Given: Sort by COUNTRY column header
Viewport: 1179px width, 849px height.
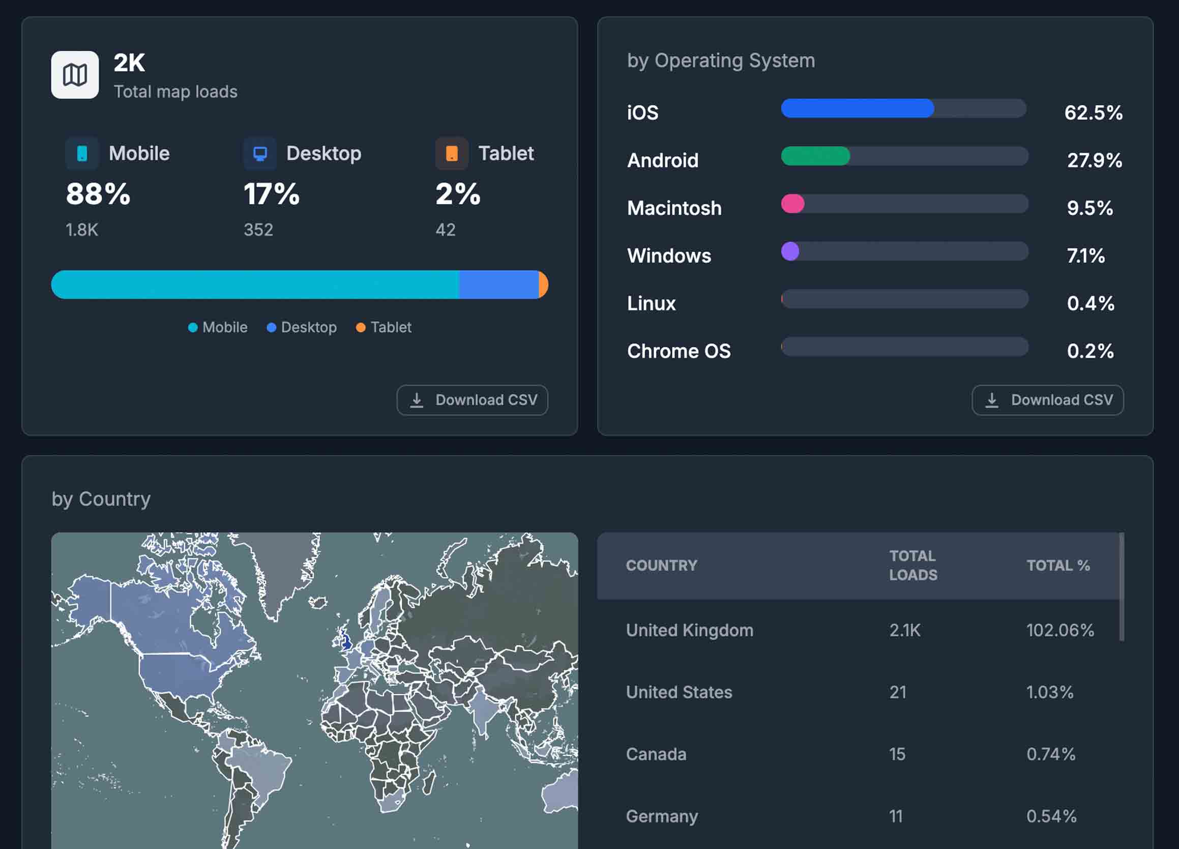Looking at the screenshot, I should 661,565.
